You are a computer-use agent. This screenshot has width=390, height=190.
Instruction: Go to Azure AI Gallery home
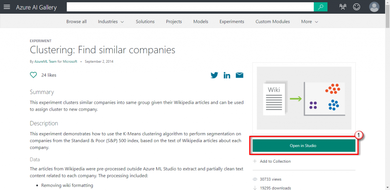coord(36,7)
